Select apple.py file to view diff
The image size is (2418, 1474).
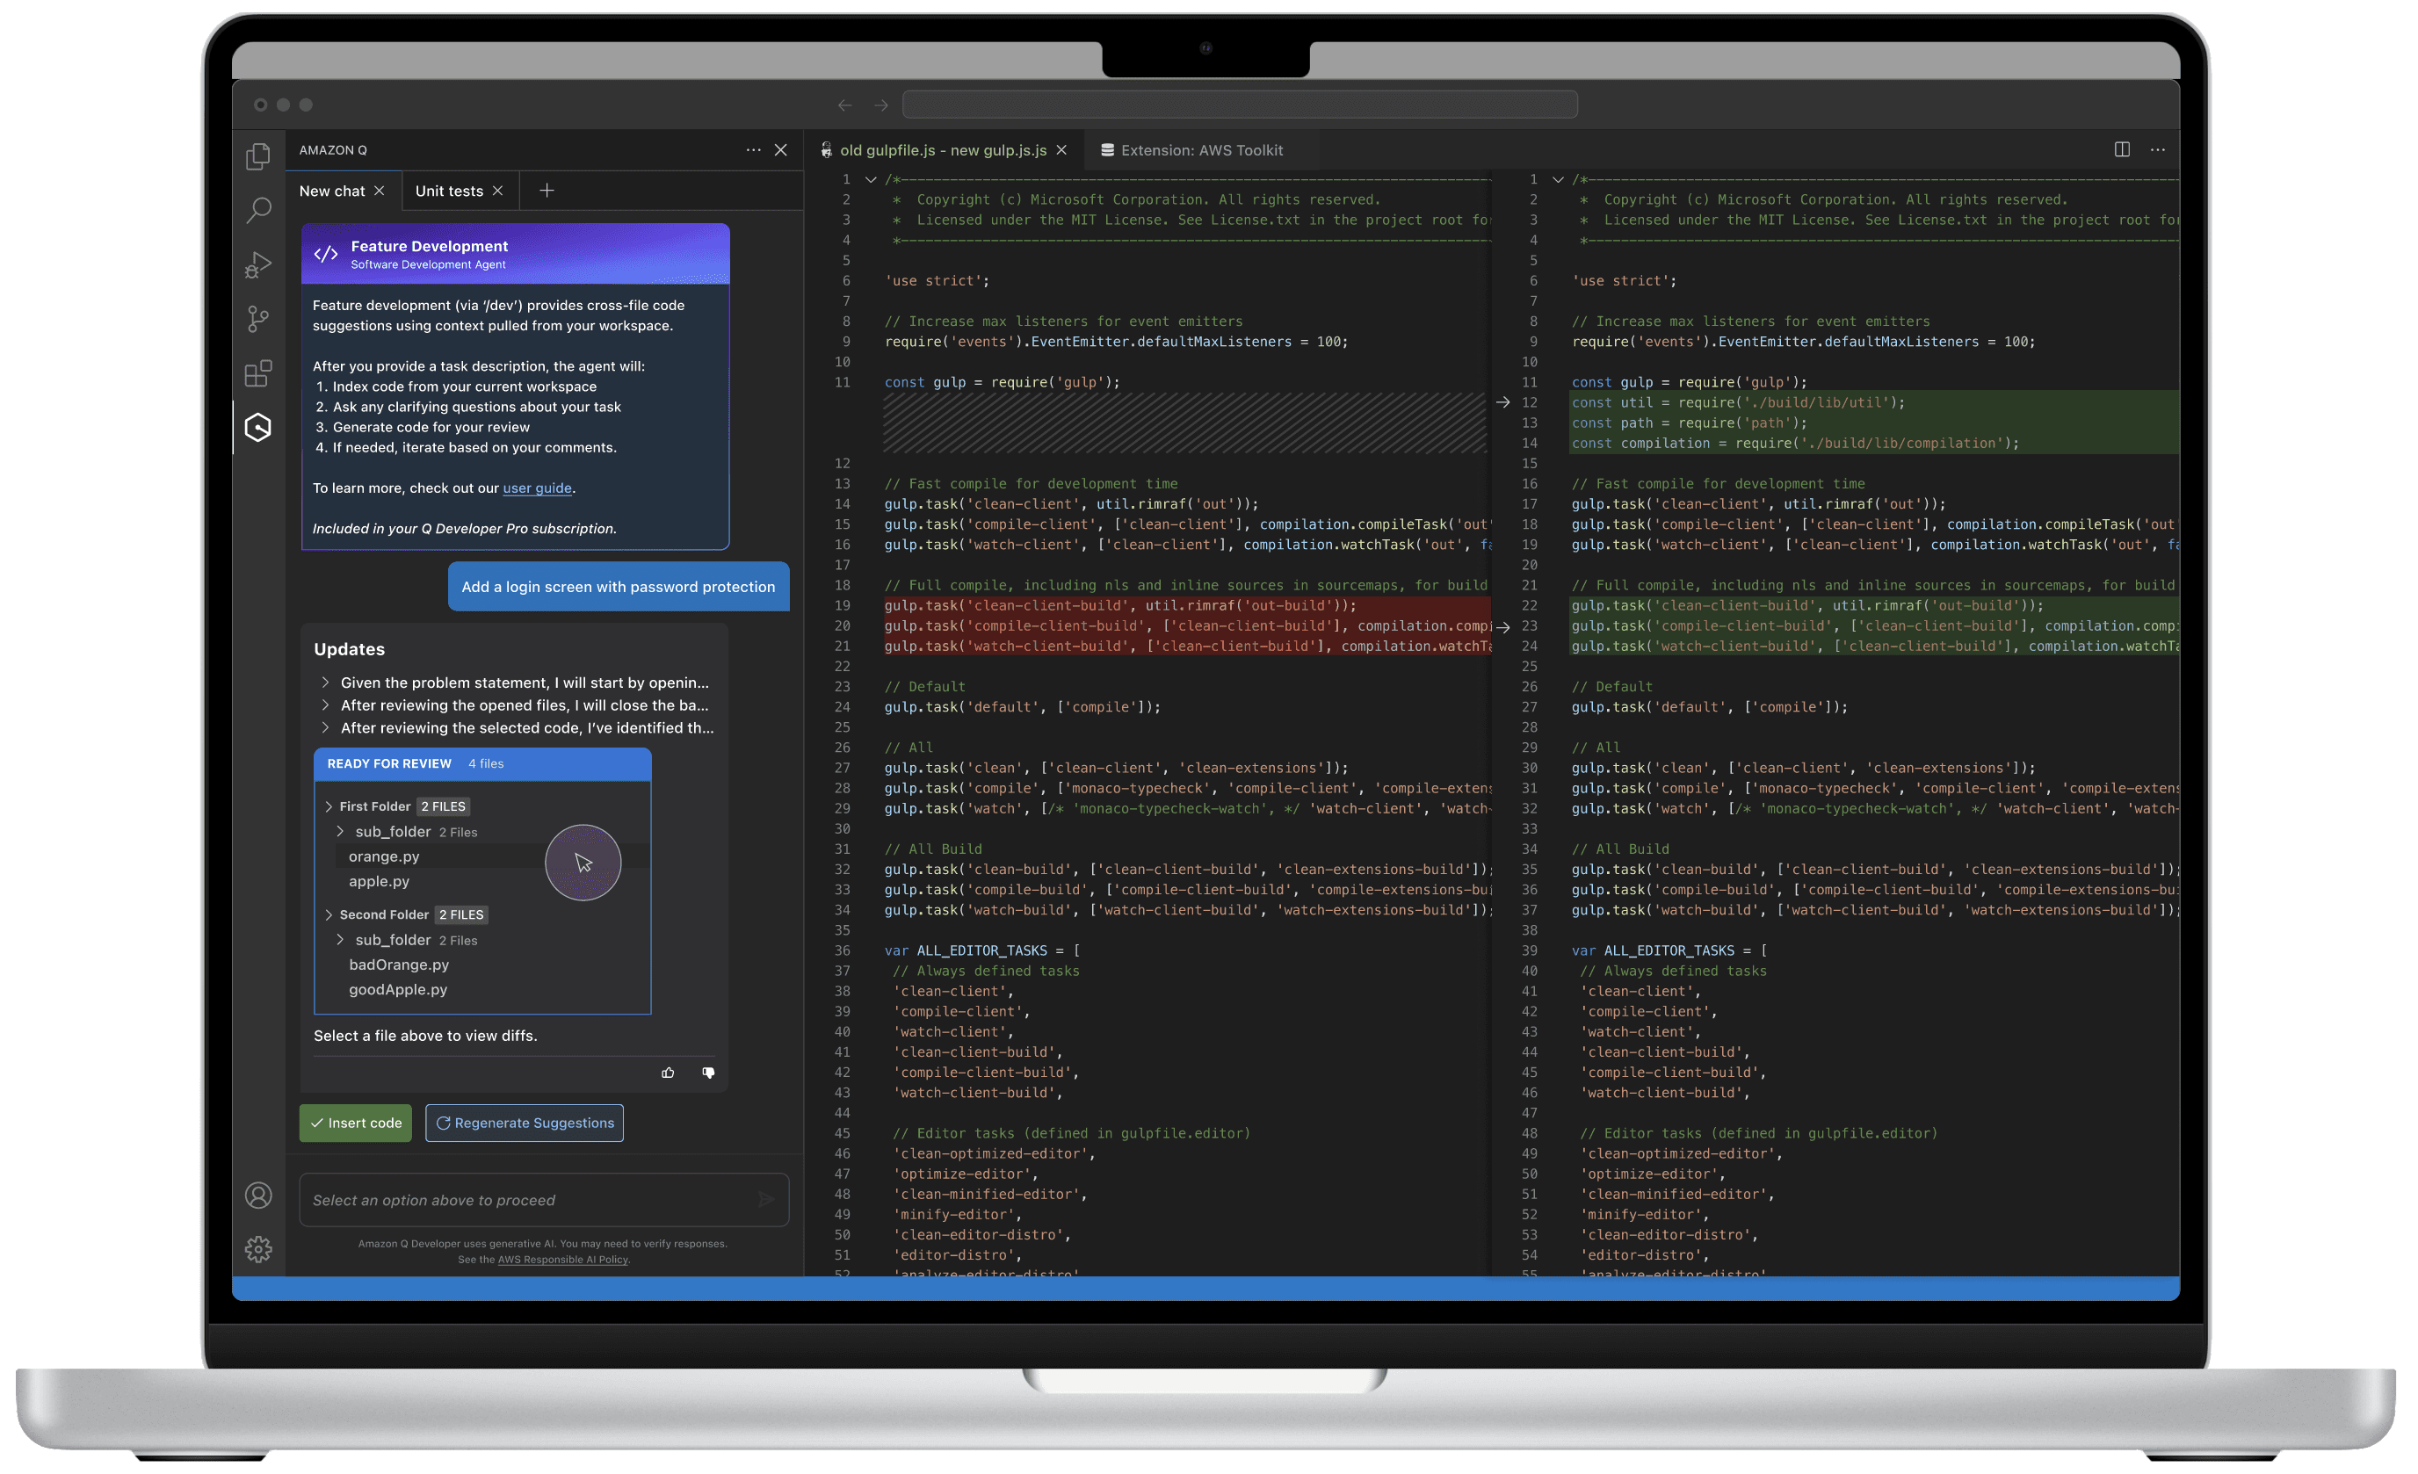(379, 881)
